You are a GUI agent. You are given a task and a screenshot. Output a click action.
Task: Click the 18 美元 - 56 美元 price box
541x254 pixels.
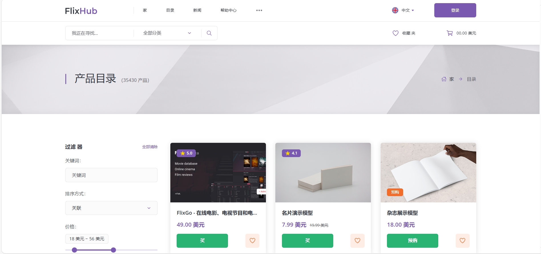[x=87, y=239]
